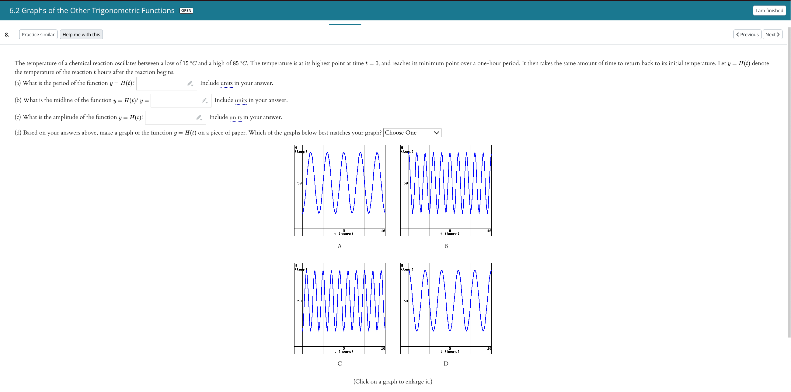This screenshot has width=791, height=392.
Task: Select graph C to enlarge it
Action: pyautogui.click(x=339, y=308)
